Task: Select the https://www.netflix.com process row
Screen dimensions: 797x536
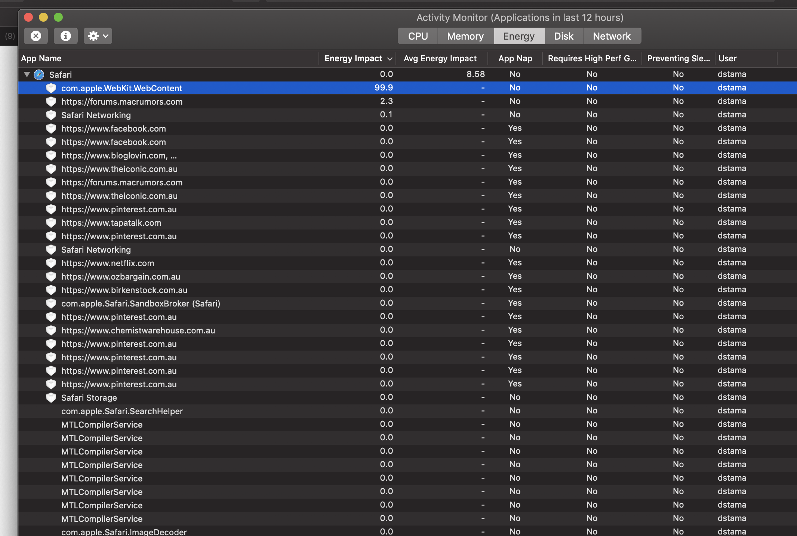Action: (x=407, y=263)
